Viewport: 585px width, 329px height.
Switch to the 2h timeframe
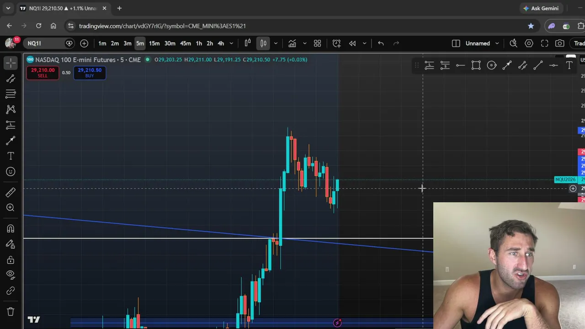pyautogui.click(x=210, y=43)
